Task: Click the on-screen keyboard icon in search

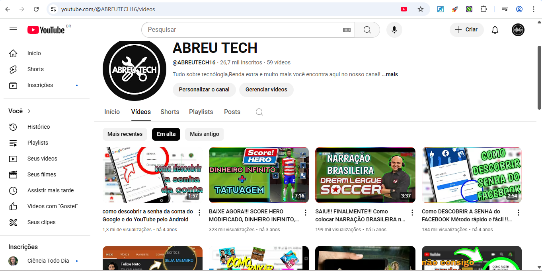Action: 347,30
